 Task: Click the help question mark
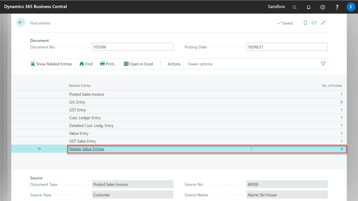point(337,7)
